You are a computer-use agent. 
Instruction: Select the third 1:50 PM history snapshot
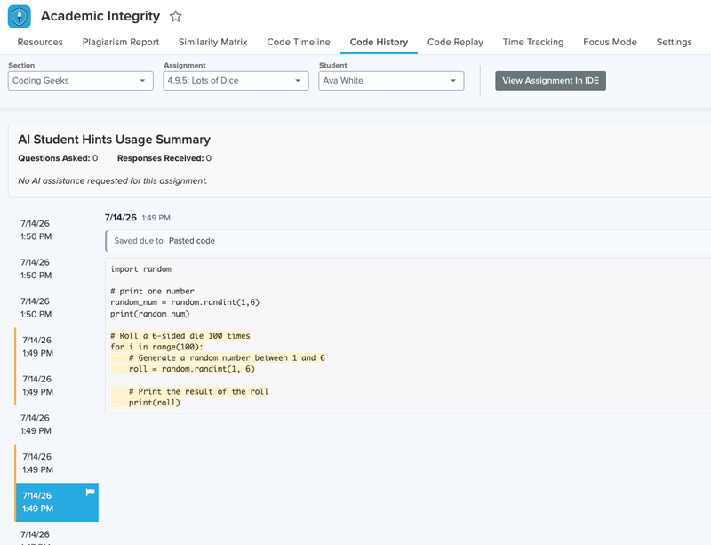pos(56,308)
